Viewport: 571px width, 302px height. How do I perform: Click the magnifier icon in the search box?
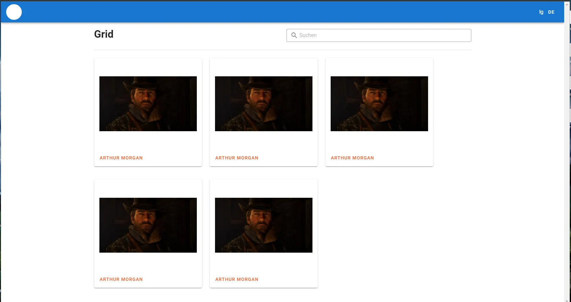(x=294, y=35)
